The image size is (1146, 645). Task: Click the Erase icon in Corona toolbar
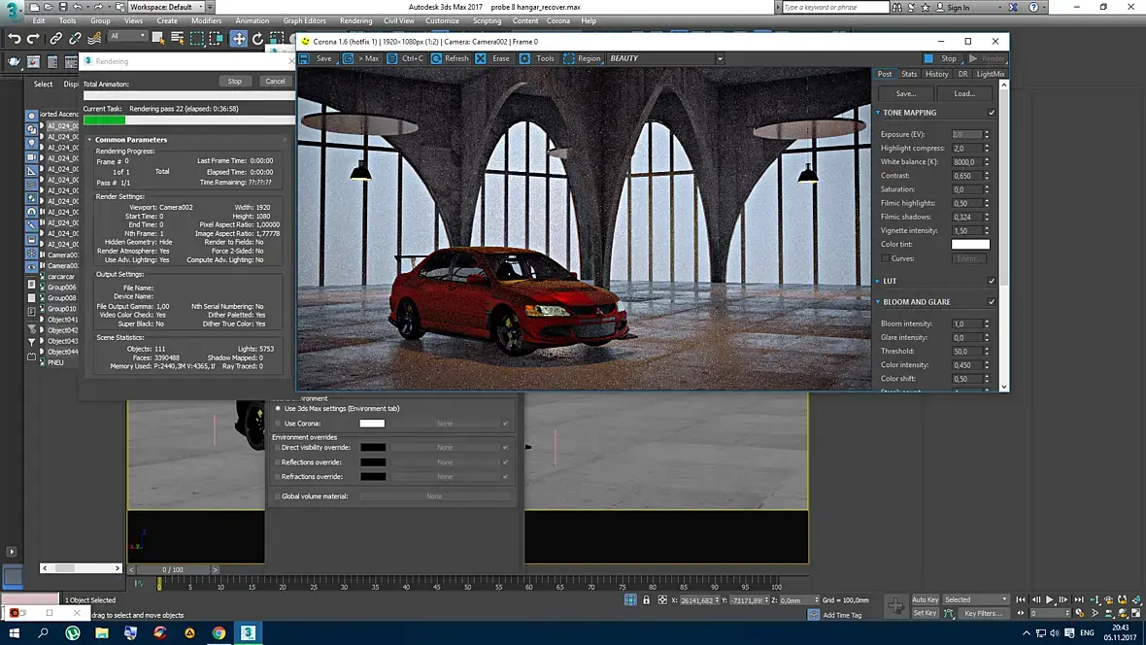point(481,58)
